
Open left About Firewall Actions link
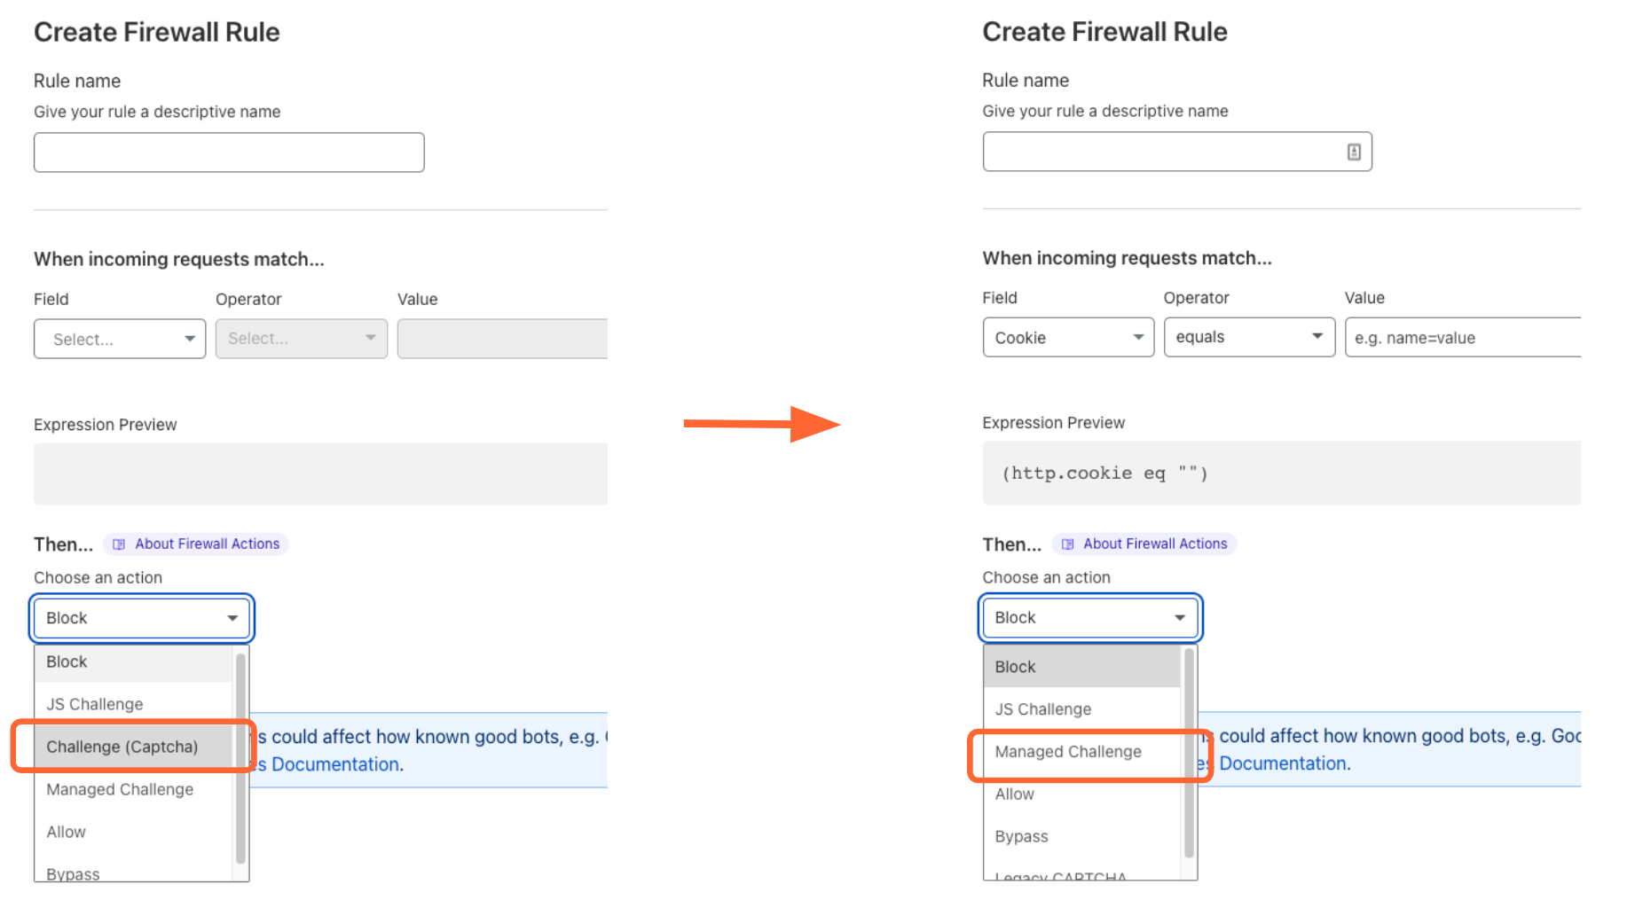point(207,544)
